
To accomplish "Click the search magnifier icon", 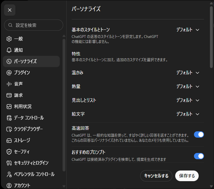I will click(x=10, y=25).
